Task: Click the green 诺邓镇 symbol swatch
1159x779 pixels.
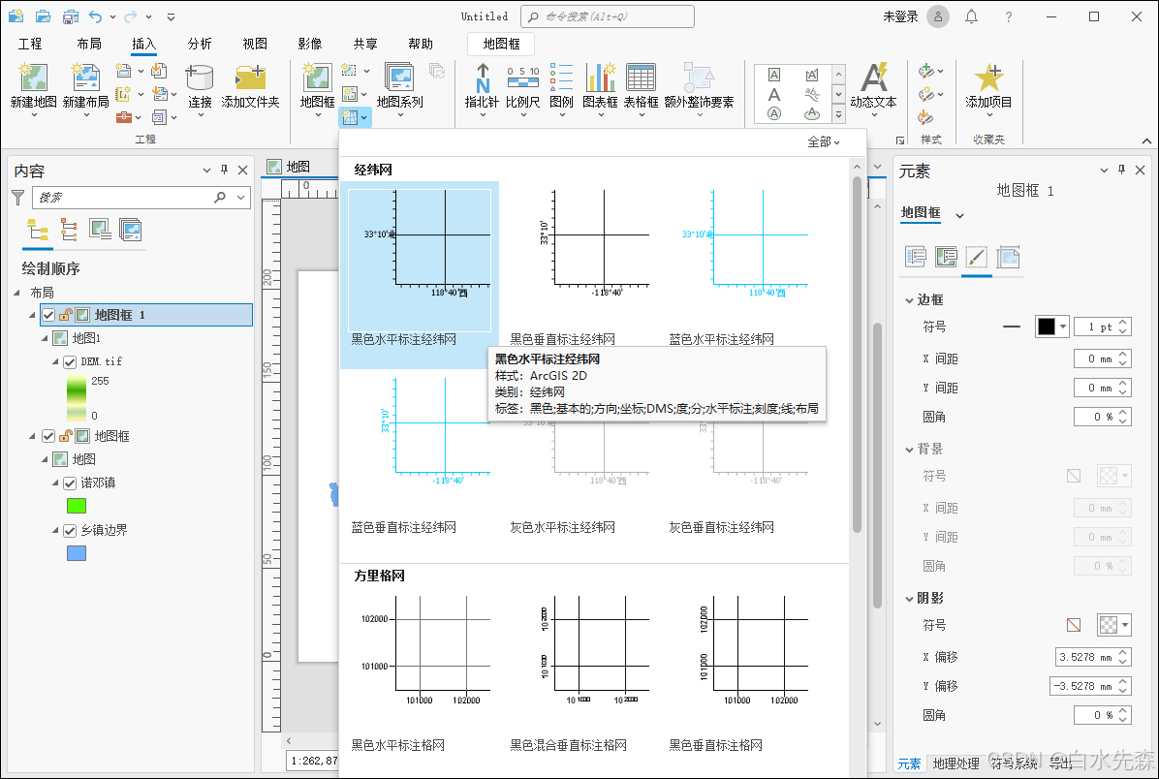Action: coord(77,506)
